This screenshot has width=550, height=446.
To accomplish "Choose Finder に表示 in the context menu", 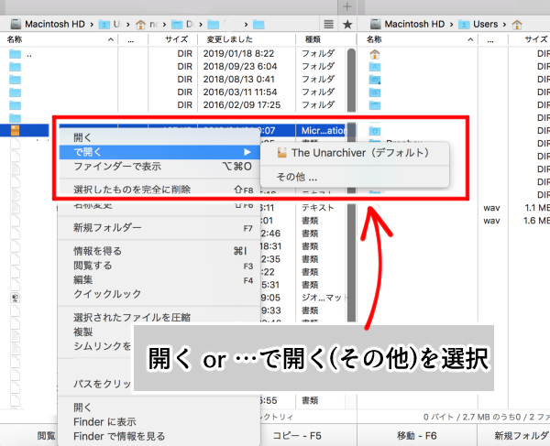I will [159, 422].
